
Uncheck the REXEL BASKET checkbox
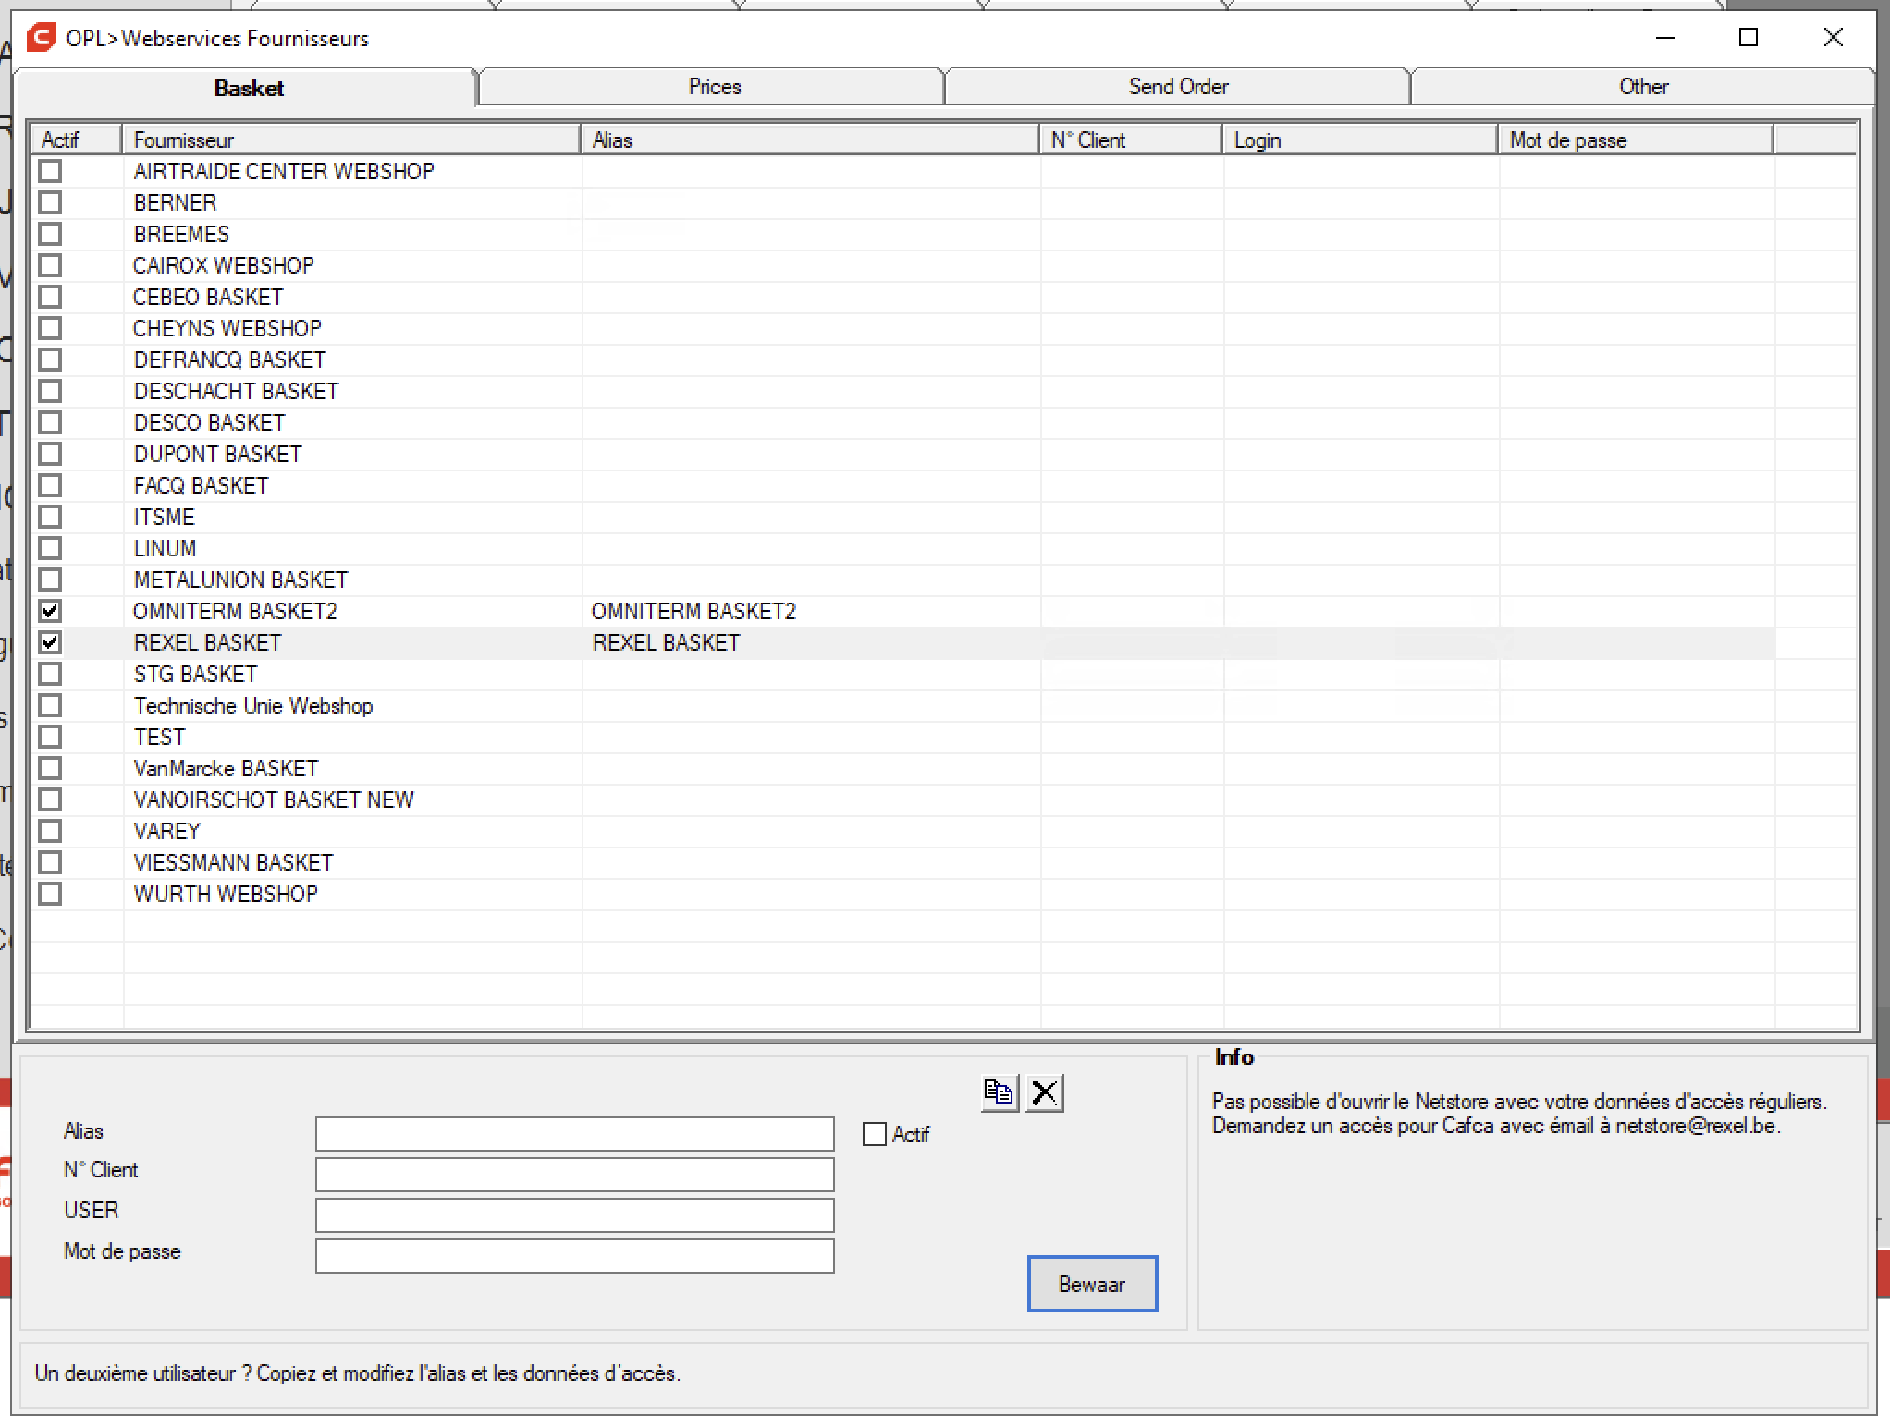[50, 642]
